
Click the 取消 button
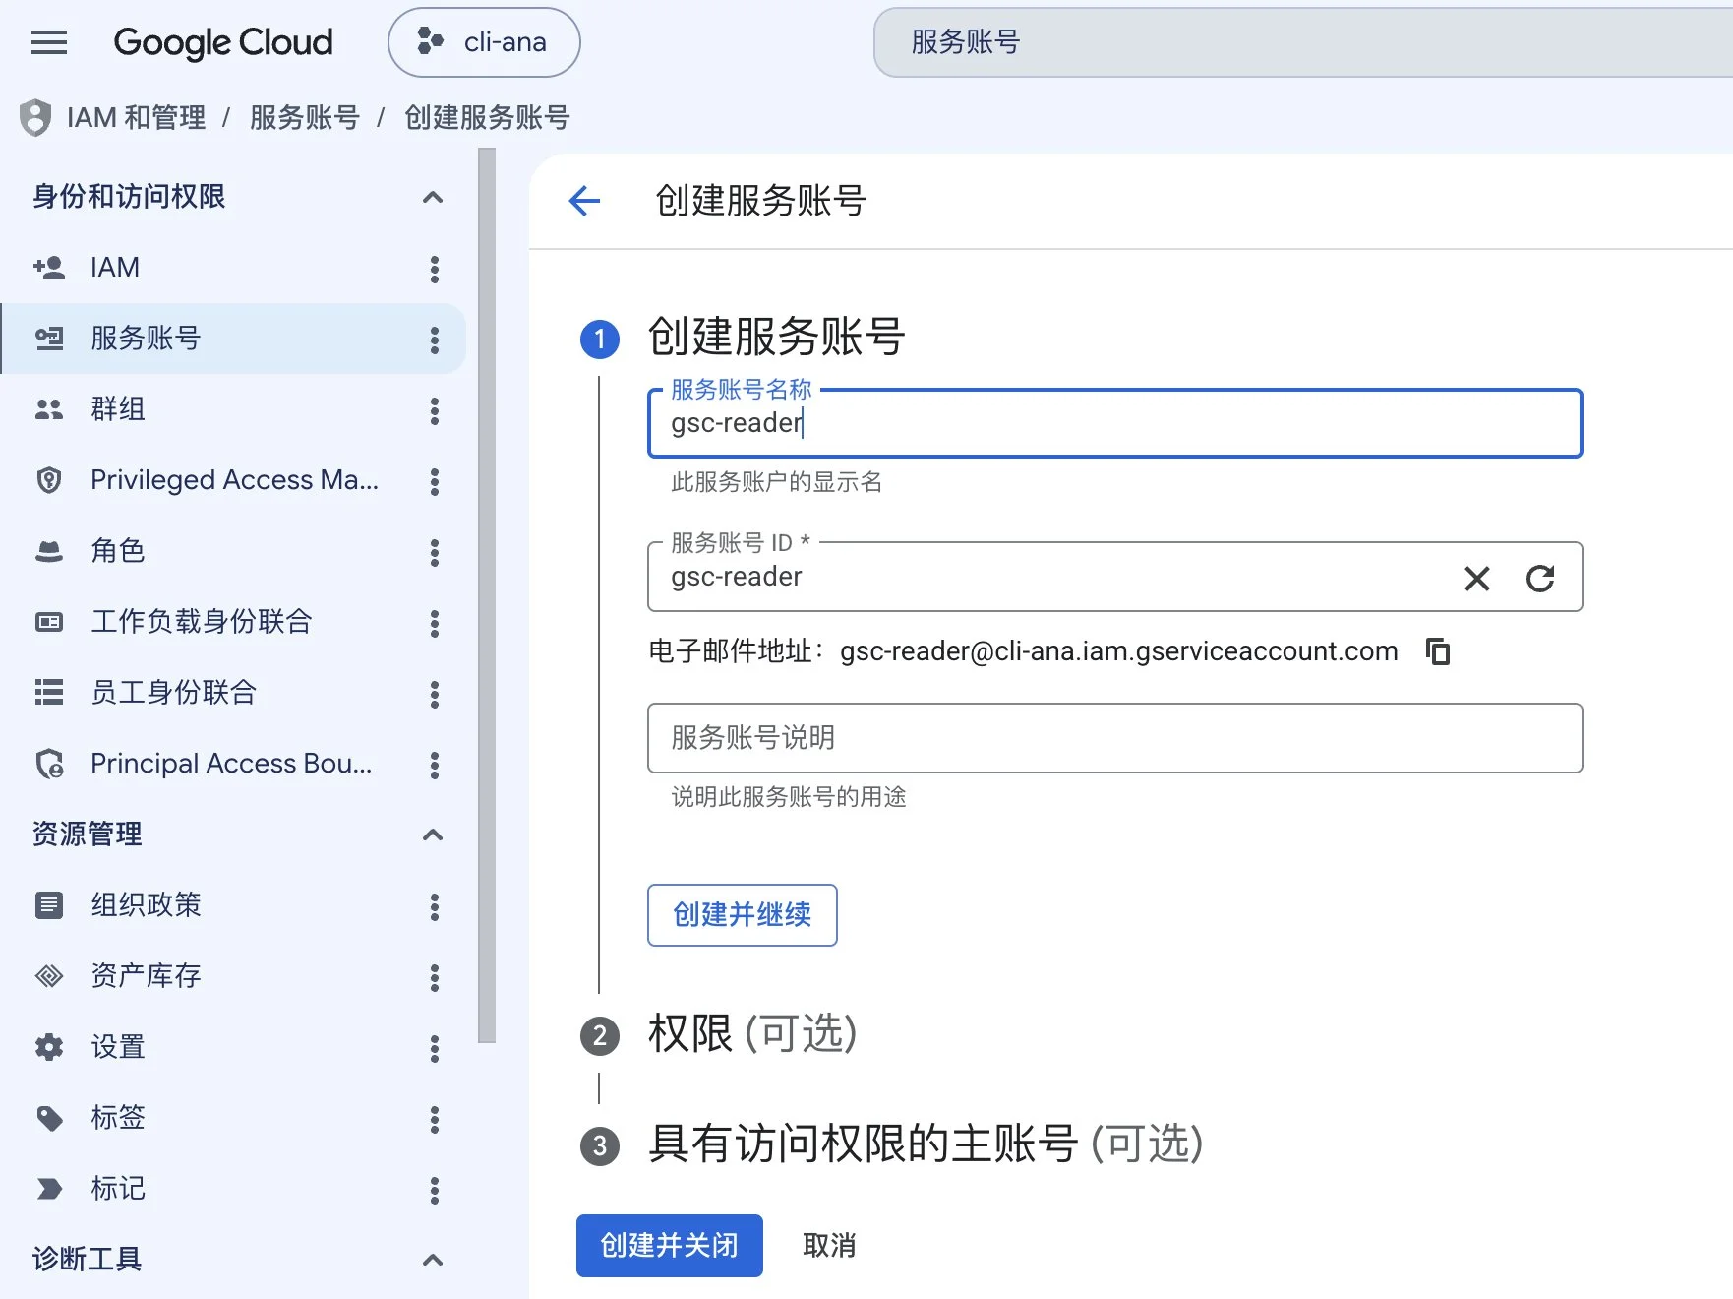[x=829, y=1246]
